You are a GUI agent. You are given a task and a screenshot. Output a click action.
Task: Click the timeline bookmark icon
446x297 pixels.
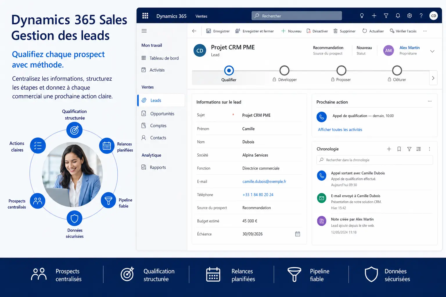[399, 149]
